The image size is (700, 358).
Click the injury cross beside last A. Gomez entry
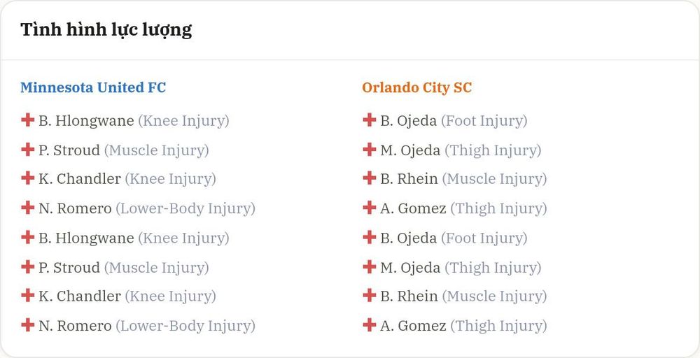pos(369,325)
